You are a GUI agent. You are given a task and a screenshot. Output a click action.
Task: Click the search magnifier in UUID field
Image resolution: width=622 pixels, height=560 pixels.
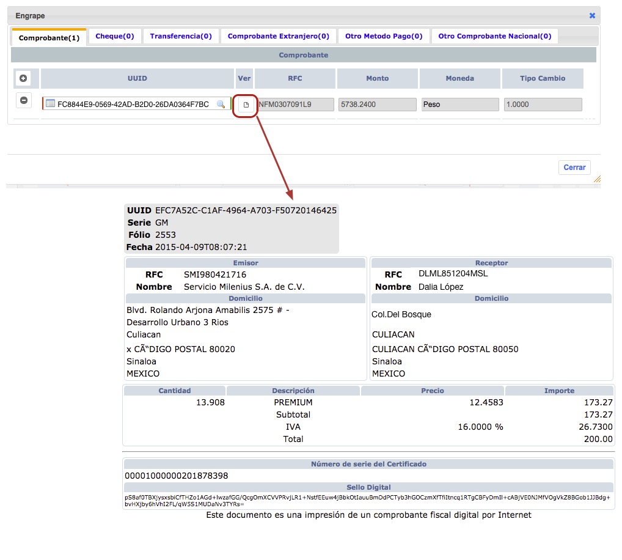pos(221,105)
